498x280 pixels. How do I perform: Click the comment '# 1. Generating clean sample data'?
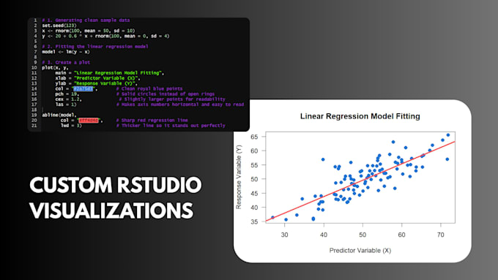86,20
